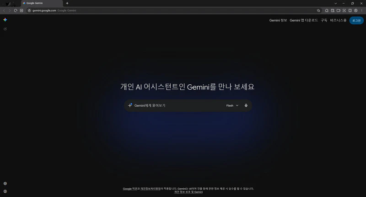Image resolution: width=366 pixels, height=197 pixels.
Task: Open the '개인정보처리방침' privacy policy link
Action: click(x=151, y=189)
